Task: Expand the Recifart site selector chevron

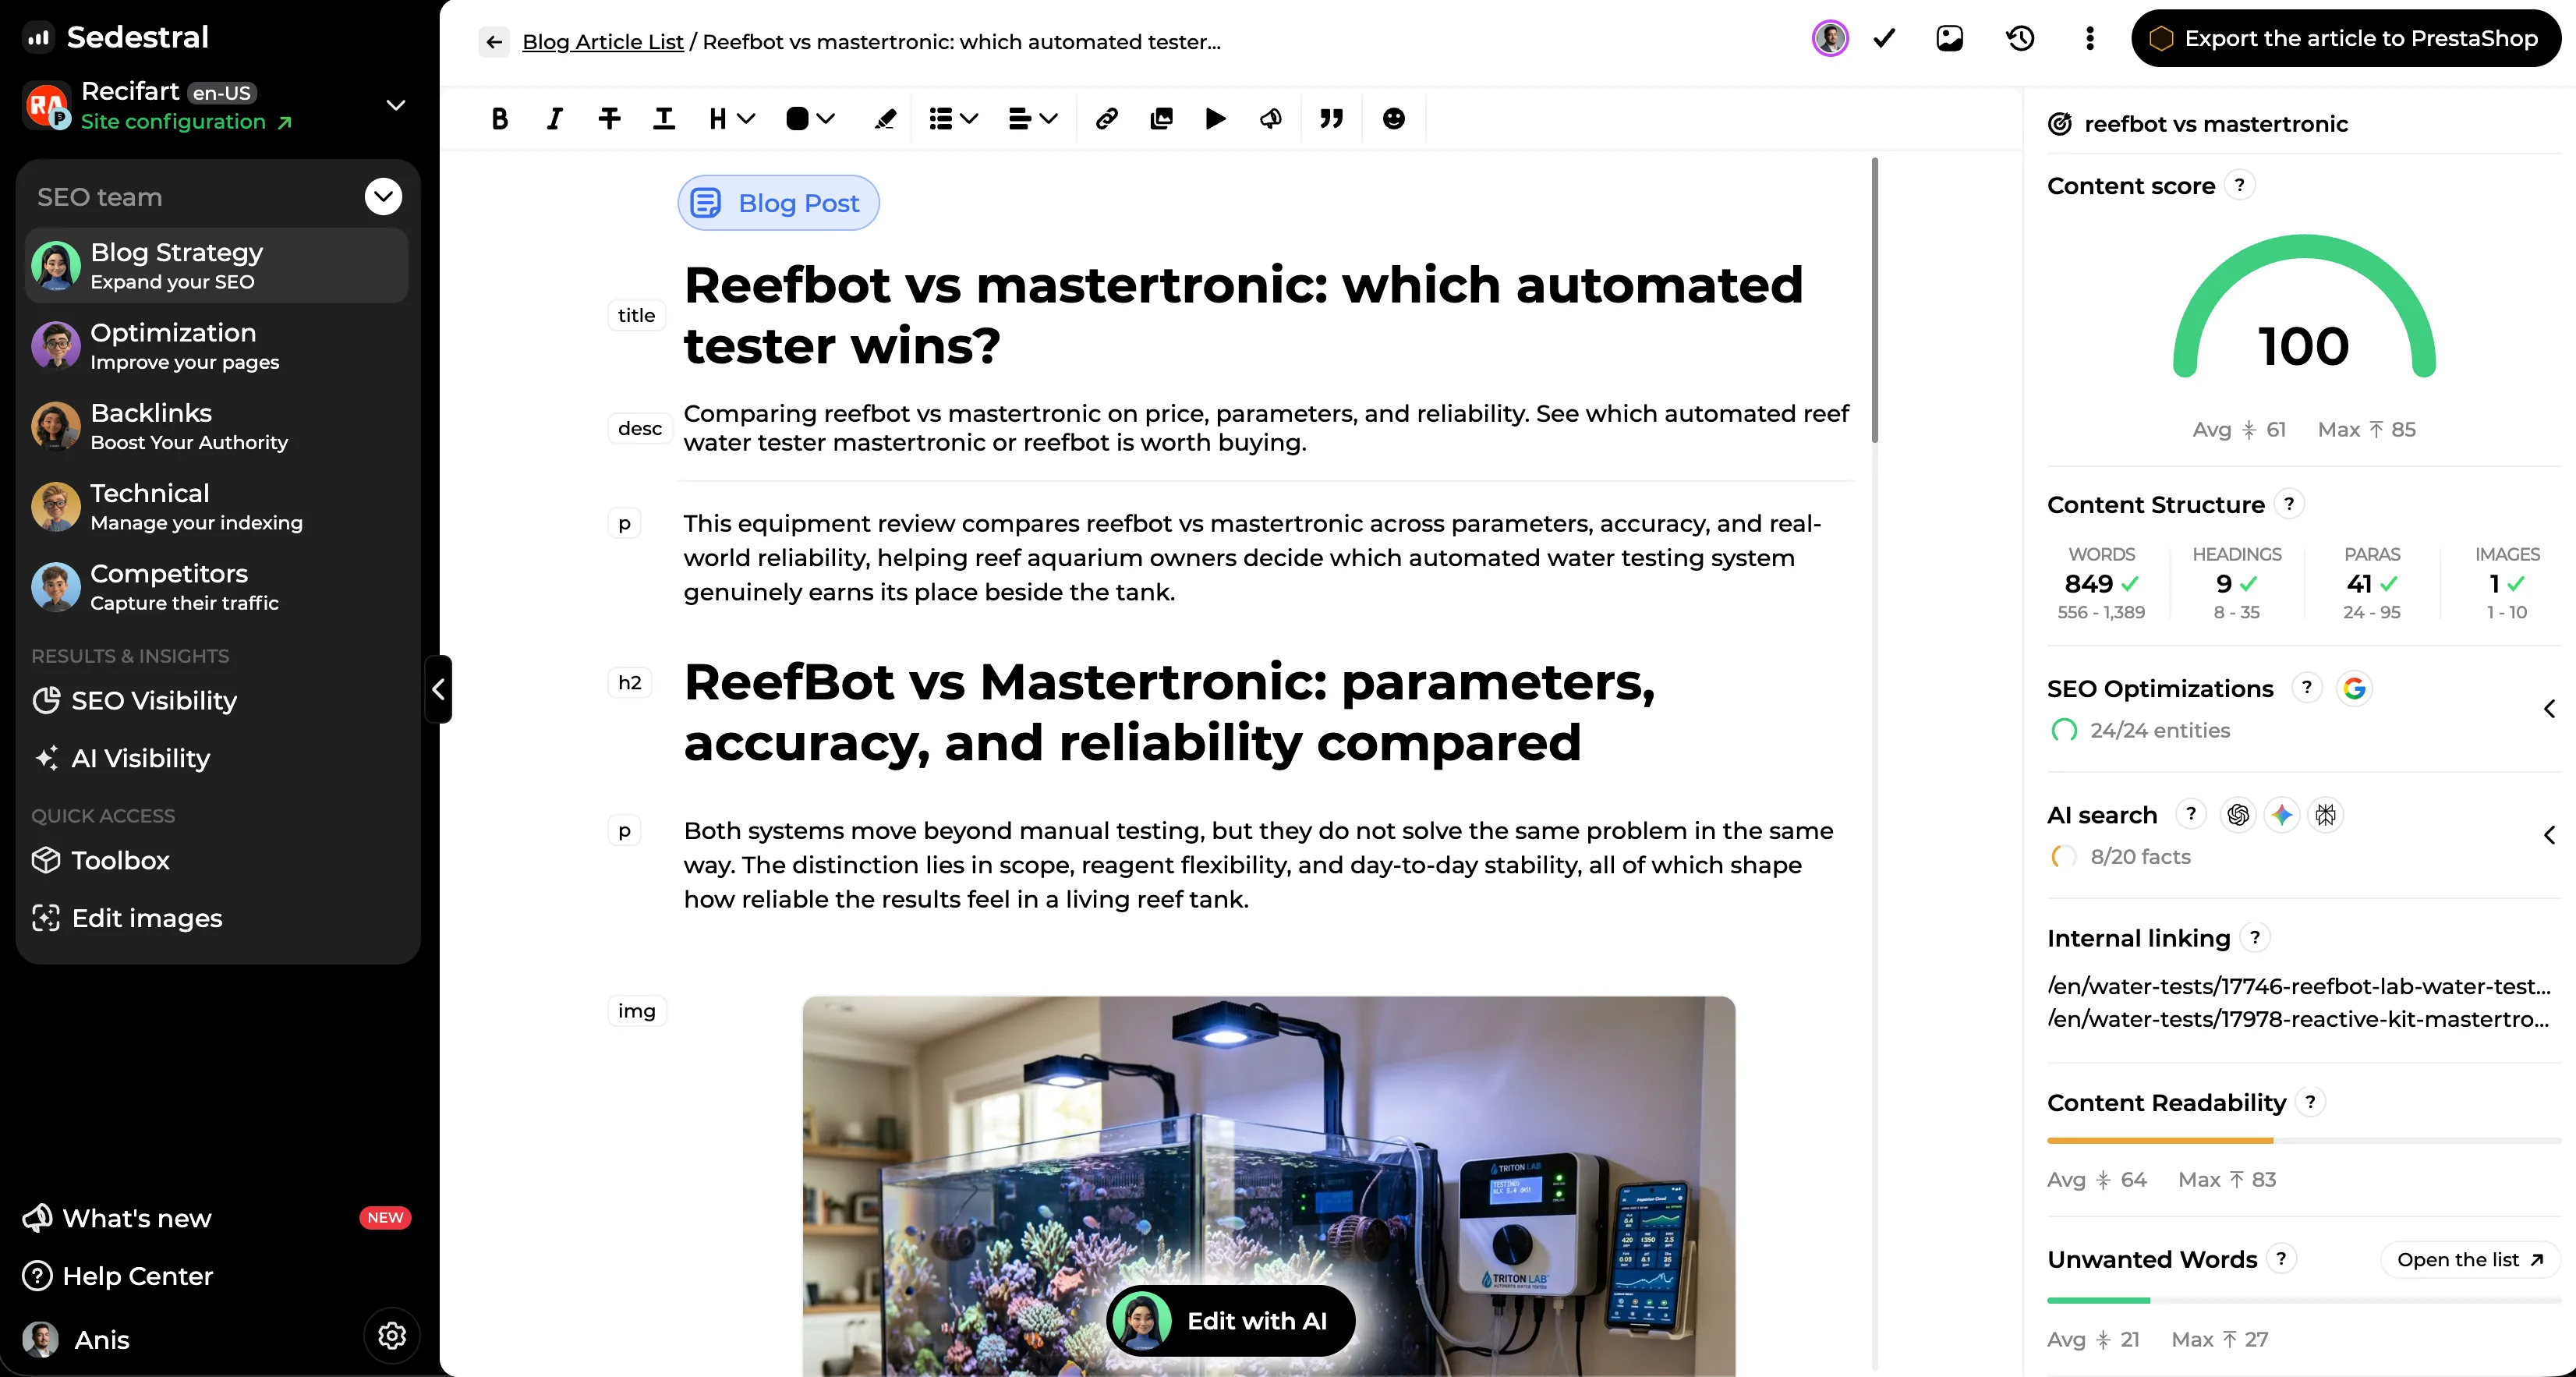Action: click(396, 105)
